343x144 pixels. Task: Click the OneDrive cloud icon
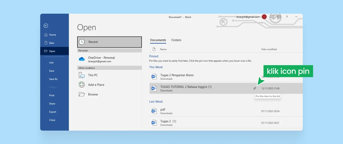[82, 59]
